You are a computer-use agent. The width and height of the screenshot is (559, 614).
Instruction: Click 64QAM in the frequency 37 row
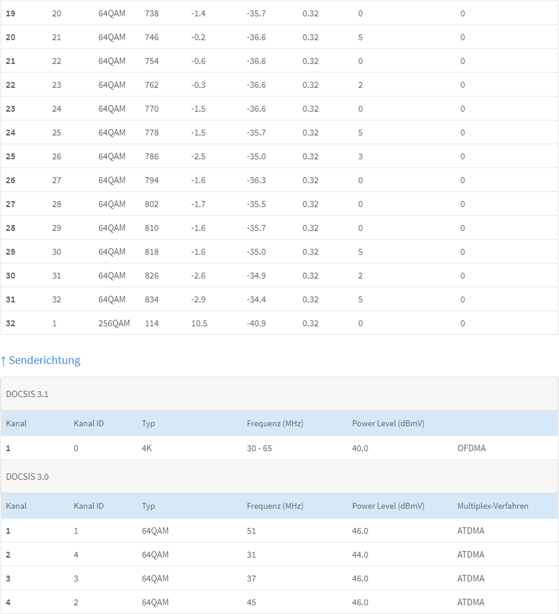(x=155, y=578)
